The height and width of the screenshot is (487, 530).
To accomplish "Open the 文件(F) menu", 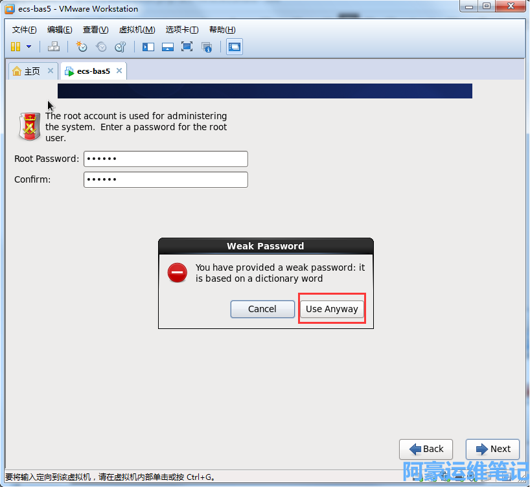I will click(x=24, y=30).
